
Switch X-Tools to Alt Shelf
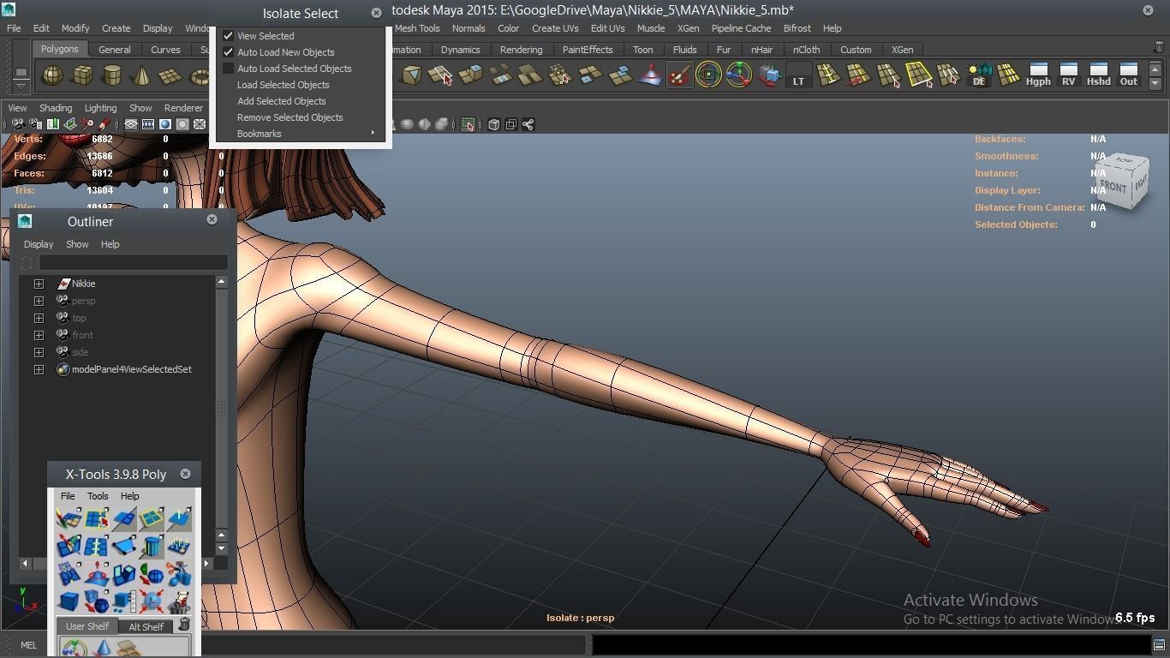(146, 626)
